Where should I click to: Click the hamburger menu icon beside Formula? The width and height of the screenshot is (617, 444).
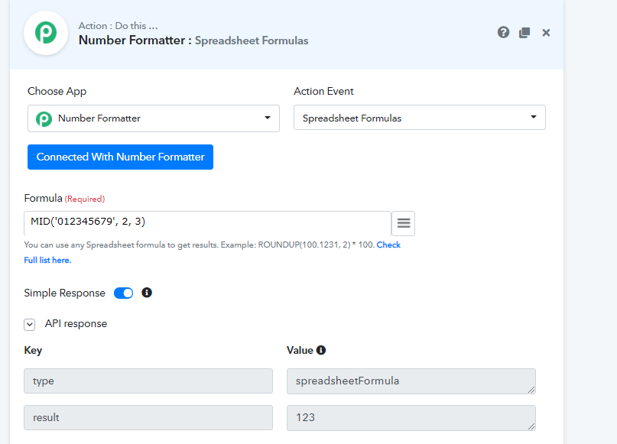[x=404, y=223]
